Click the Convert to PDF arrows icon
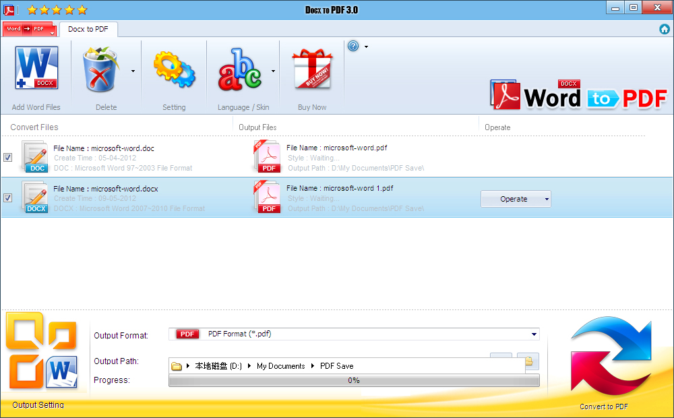This screenshot has height=418, width=674. click(611, 357)
